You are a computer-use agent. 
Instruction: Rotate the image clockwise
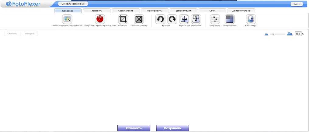(x=172, y=19)
